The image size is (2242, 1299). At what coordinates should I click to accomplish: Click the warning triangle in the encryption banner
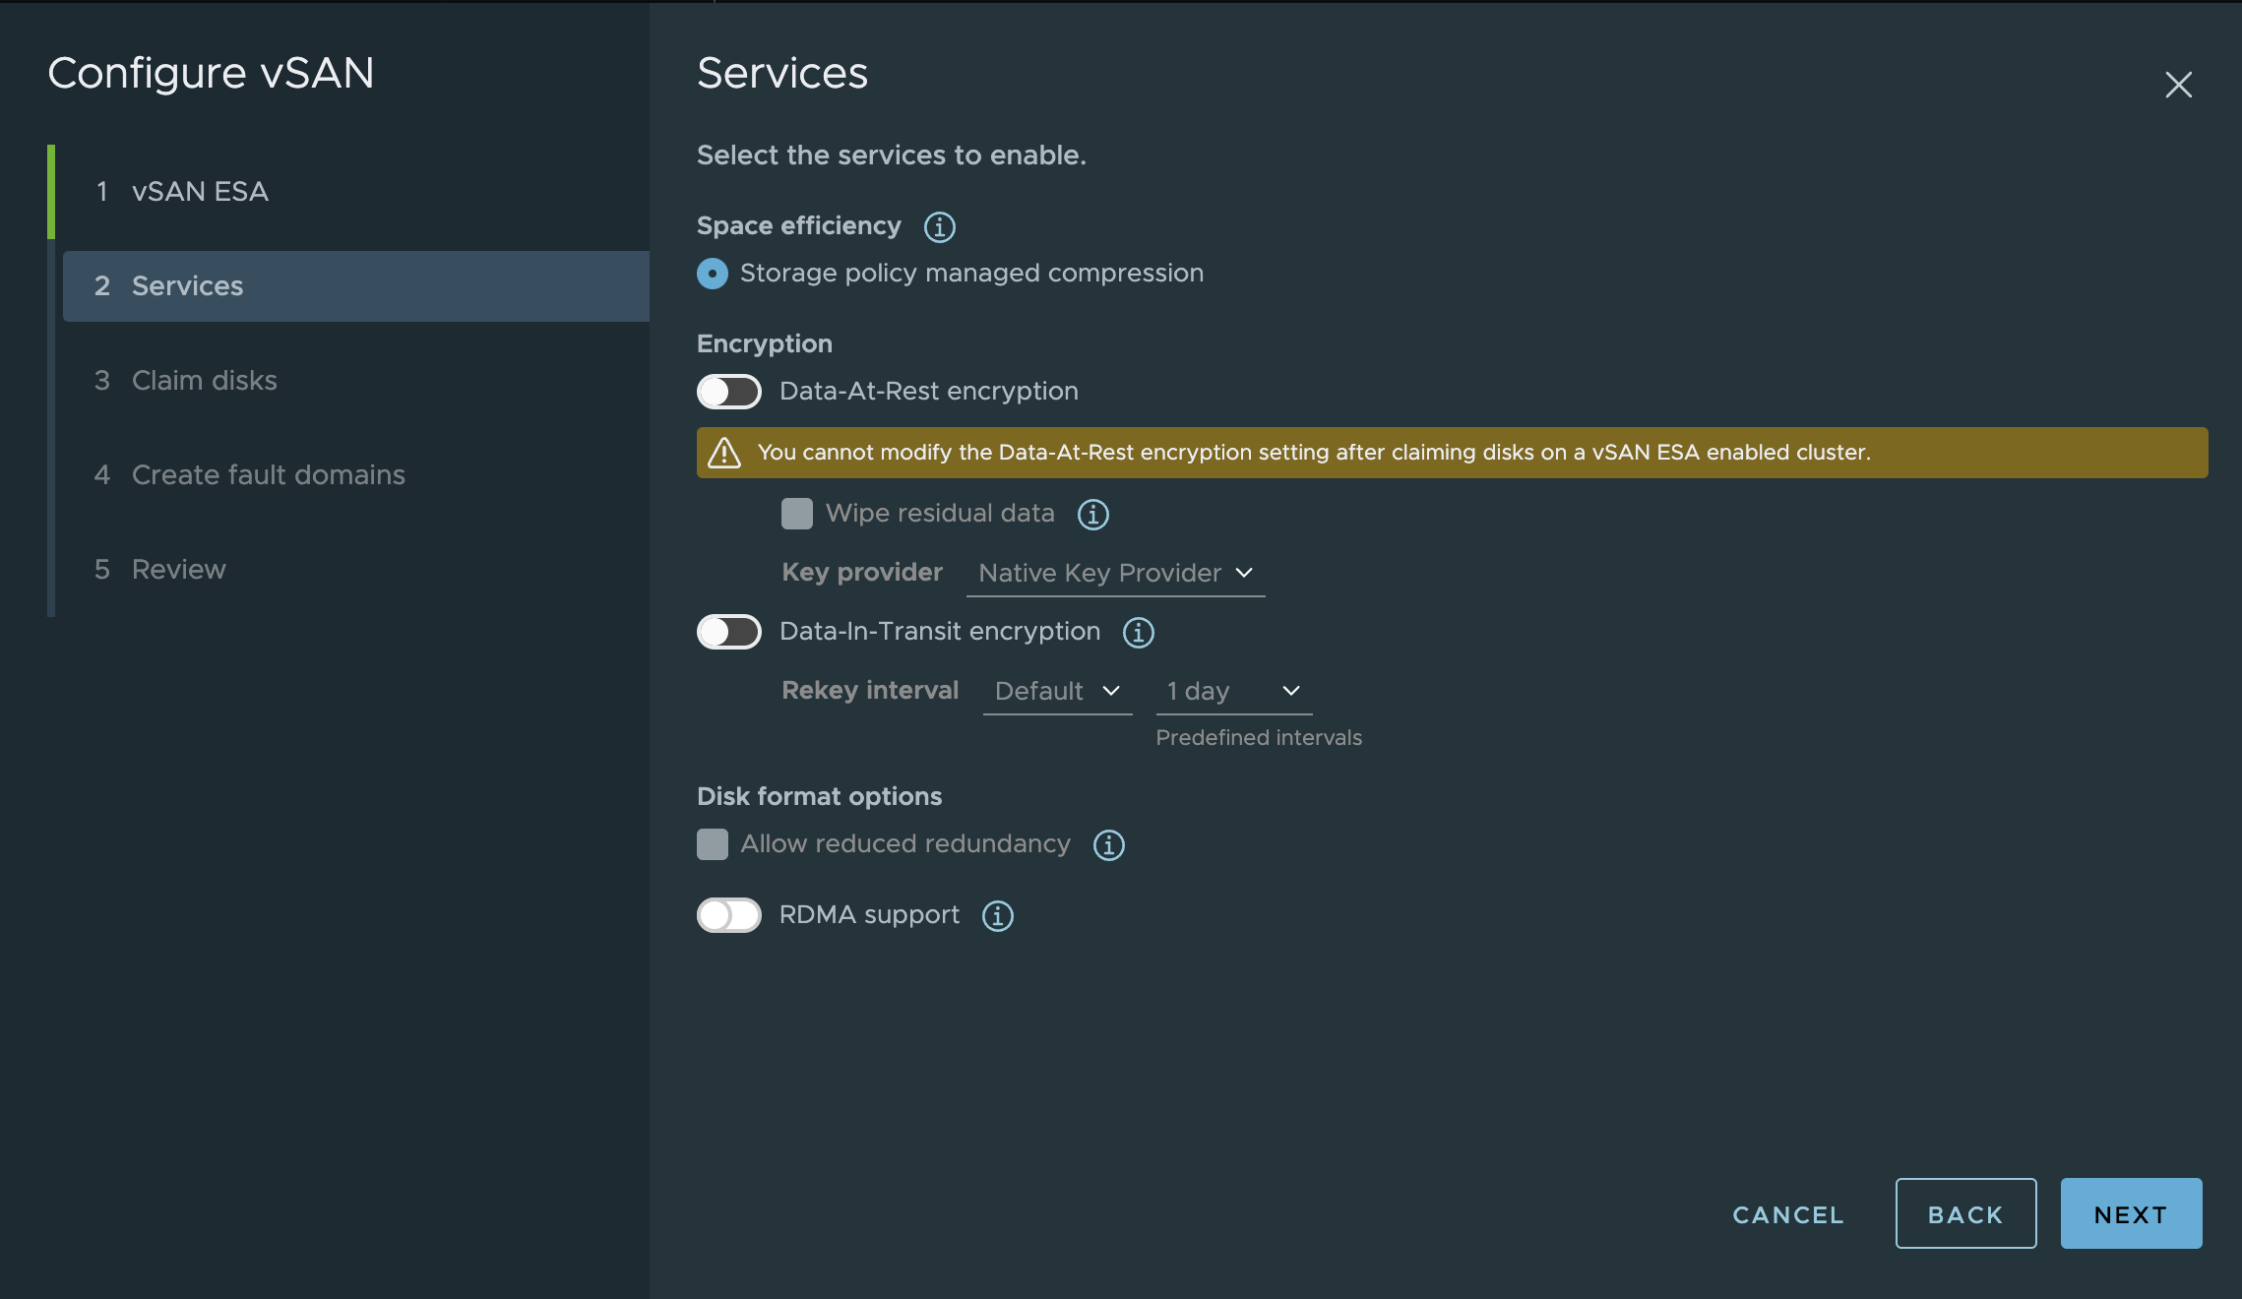[x=725, y=453]
